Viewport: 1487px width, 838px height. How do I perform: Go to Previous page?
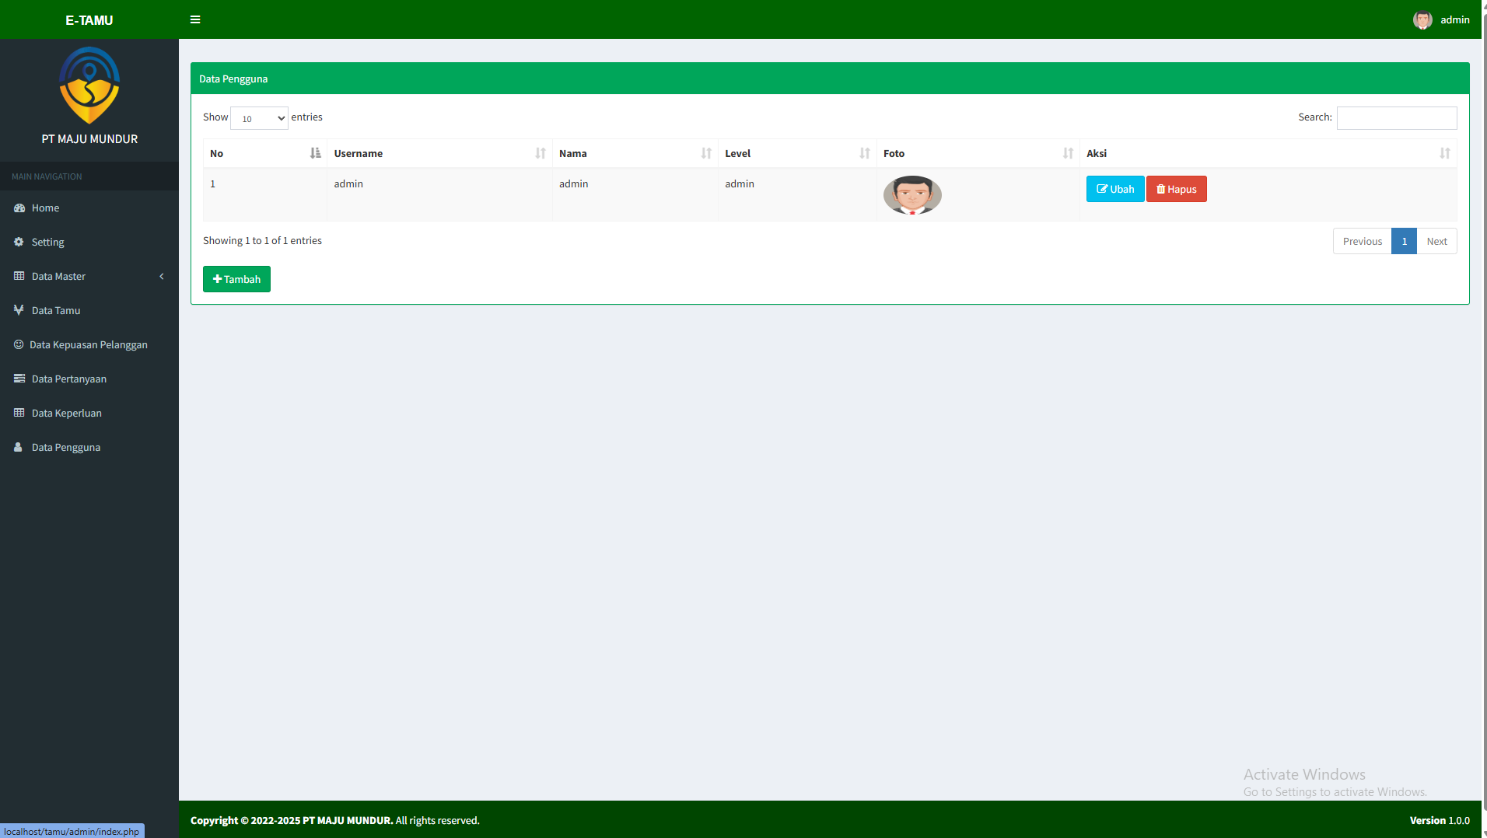click(1362, 241)
